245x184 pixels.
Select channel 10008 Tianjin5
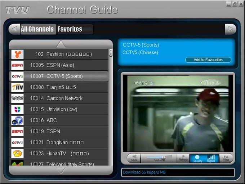(59, 87)
